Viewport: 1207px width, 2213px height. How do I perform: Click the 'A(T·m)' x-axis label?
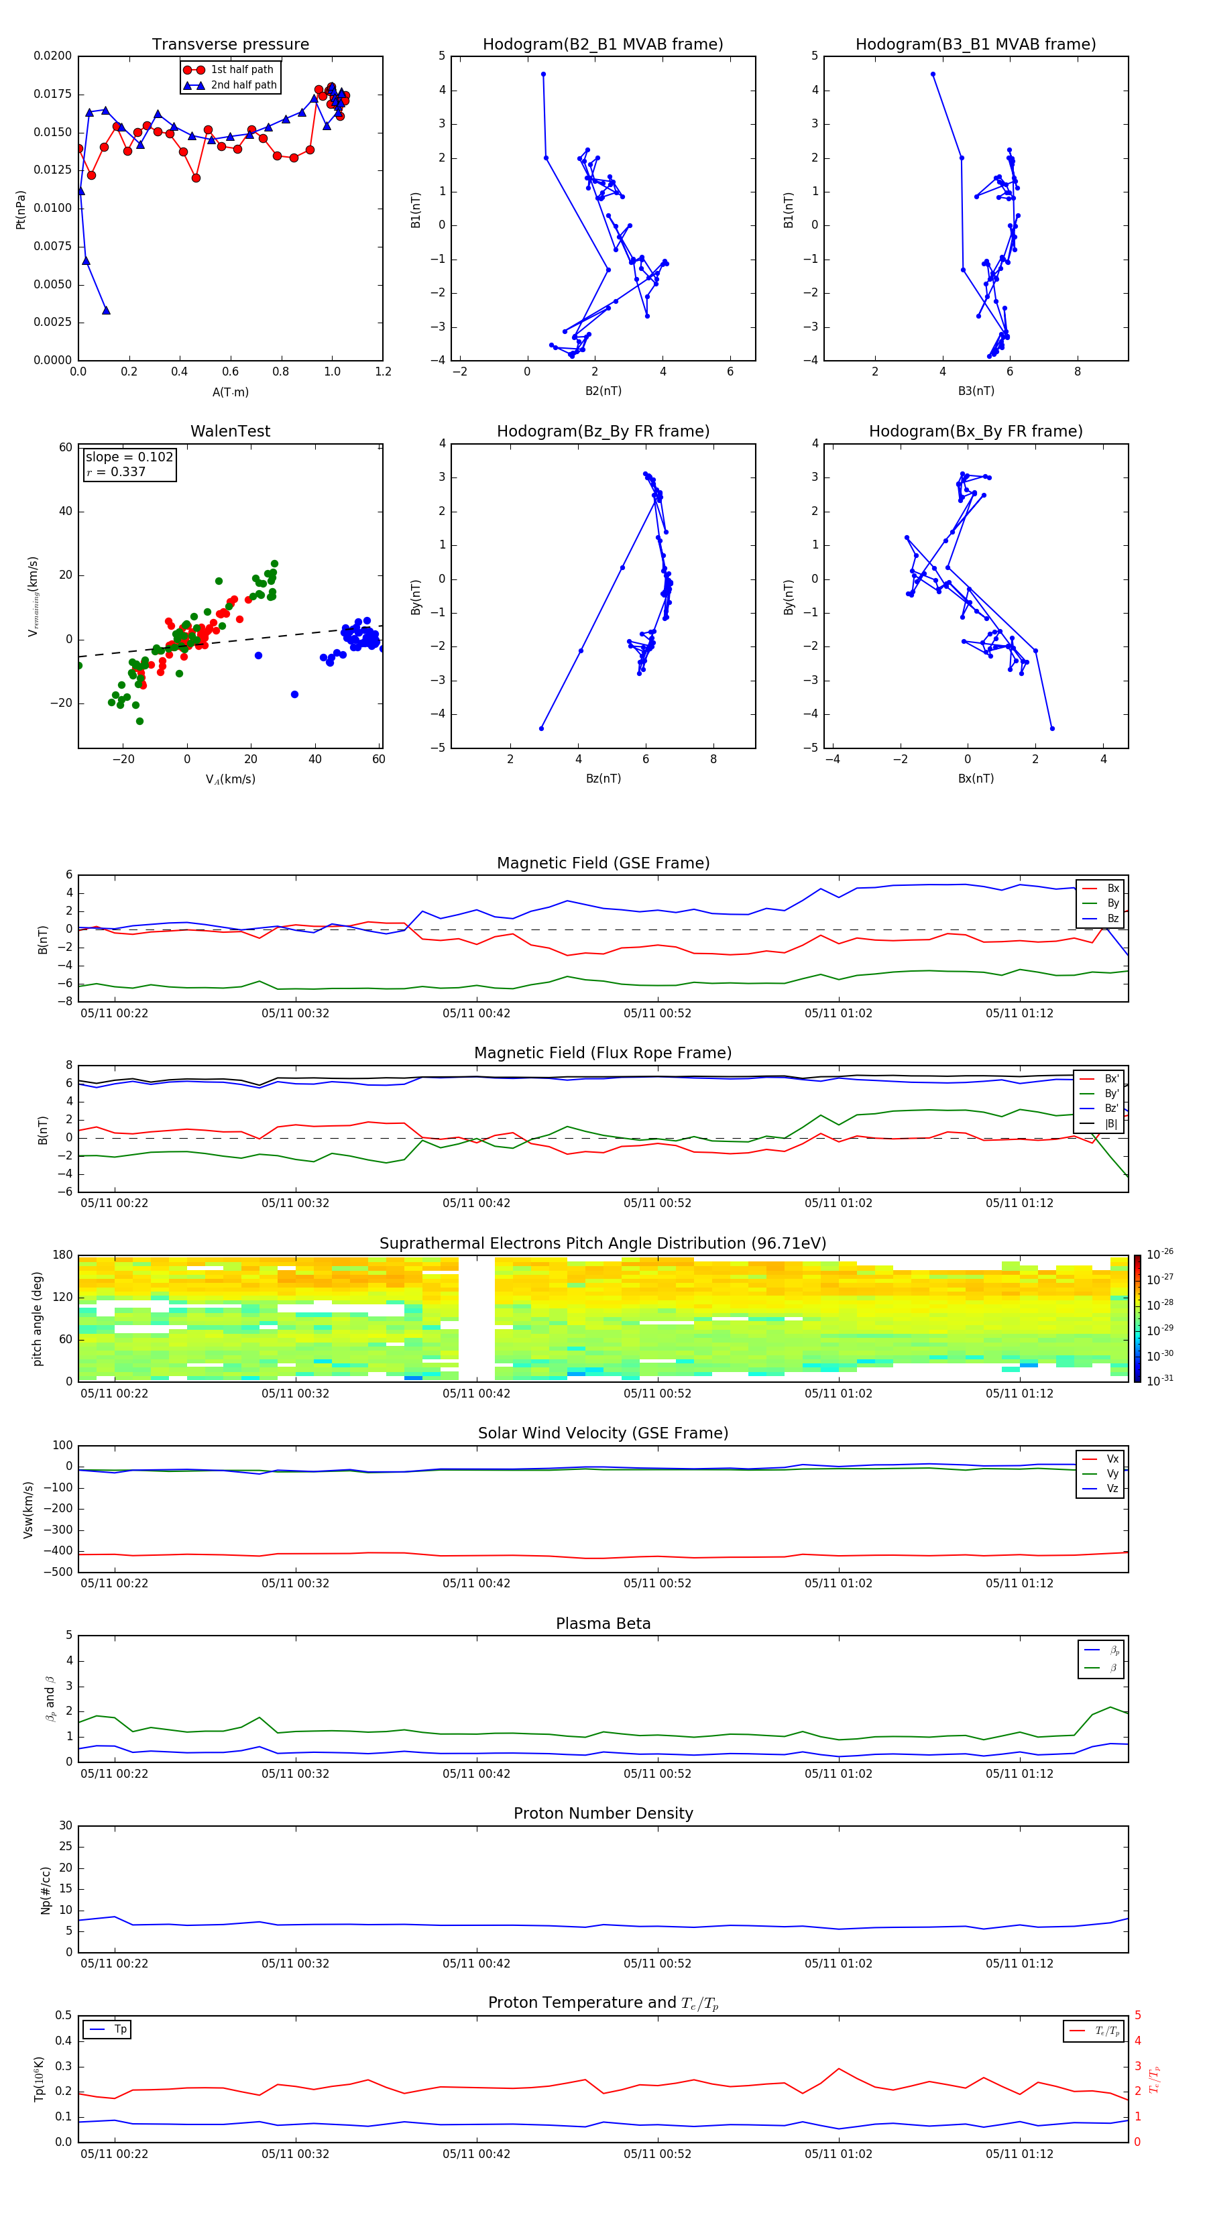230,392
